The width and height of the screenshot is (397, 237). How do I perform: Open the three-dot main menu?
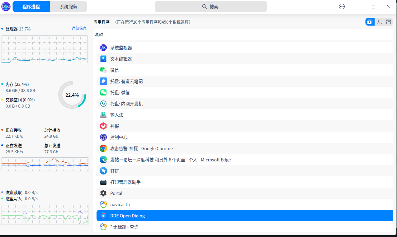click(x=342, y=7)
